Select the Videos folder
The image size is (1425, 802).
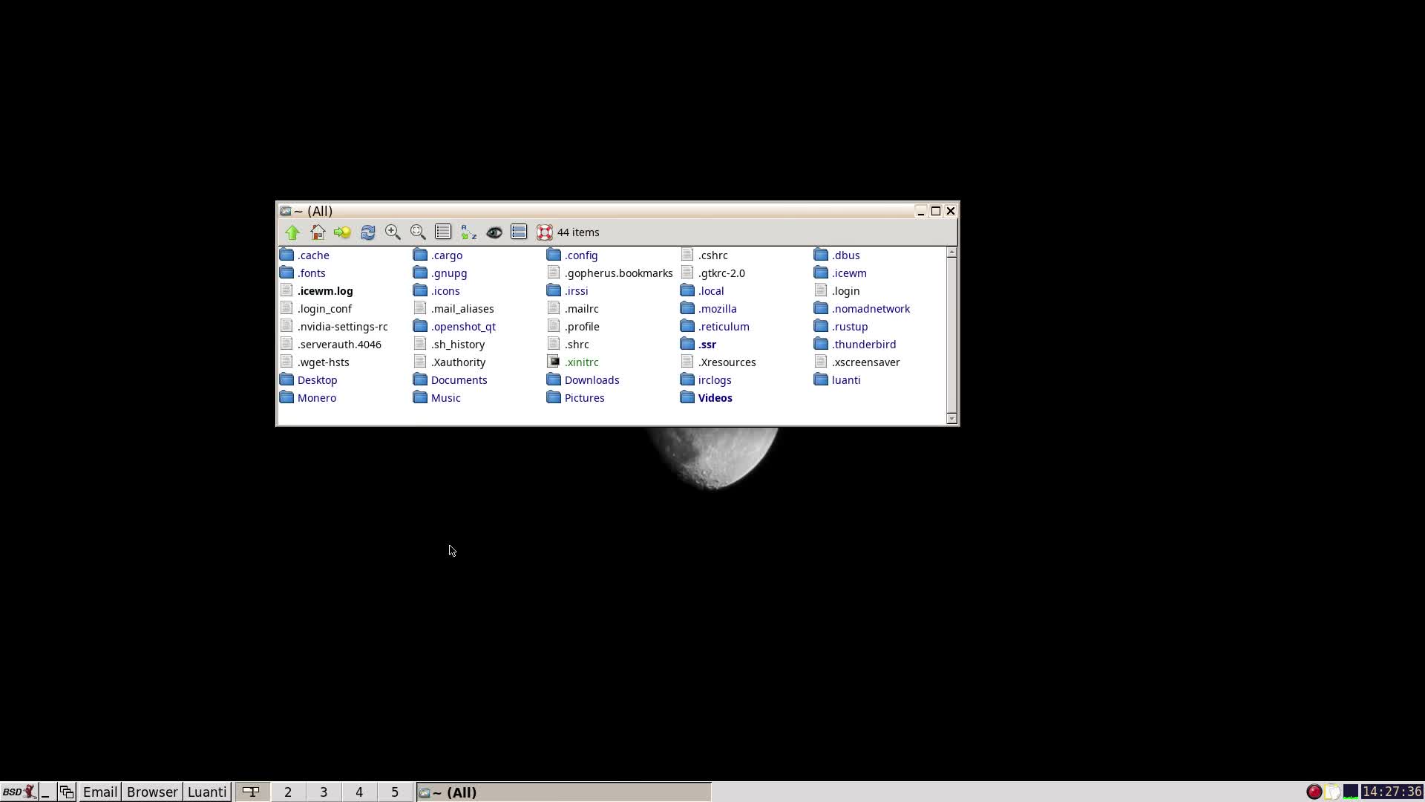(715, 397)
